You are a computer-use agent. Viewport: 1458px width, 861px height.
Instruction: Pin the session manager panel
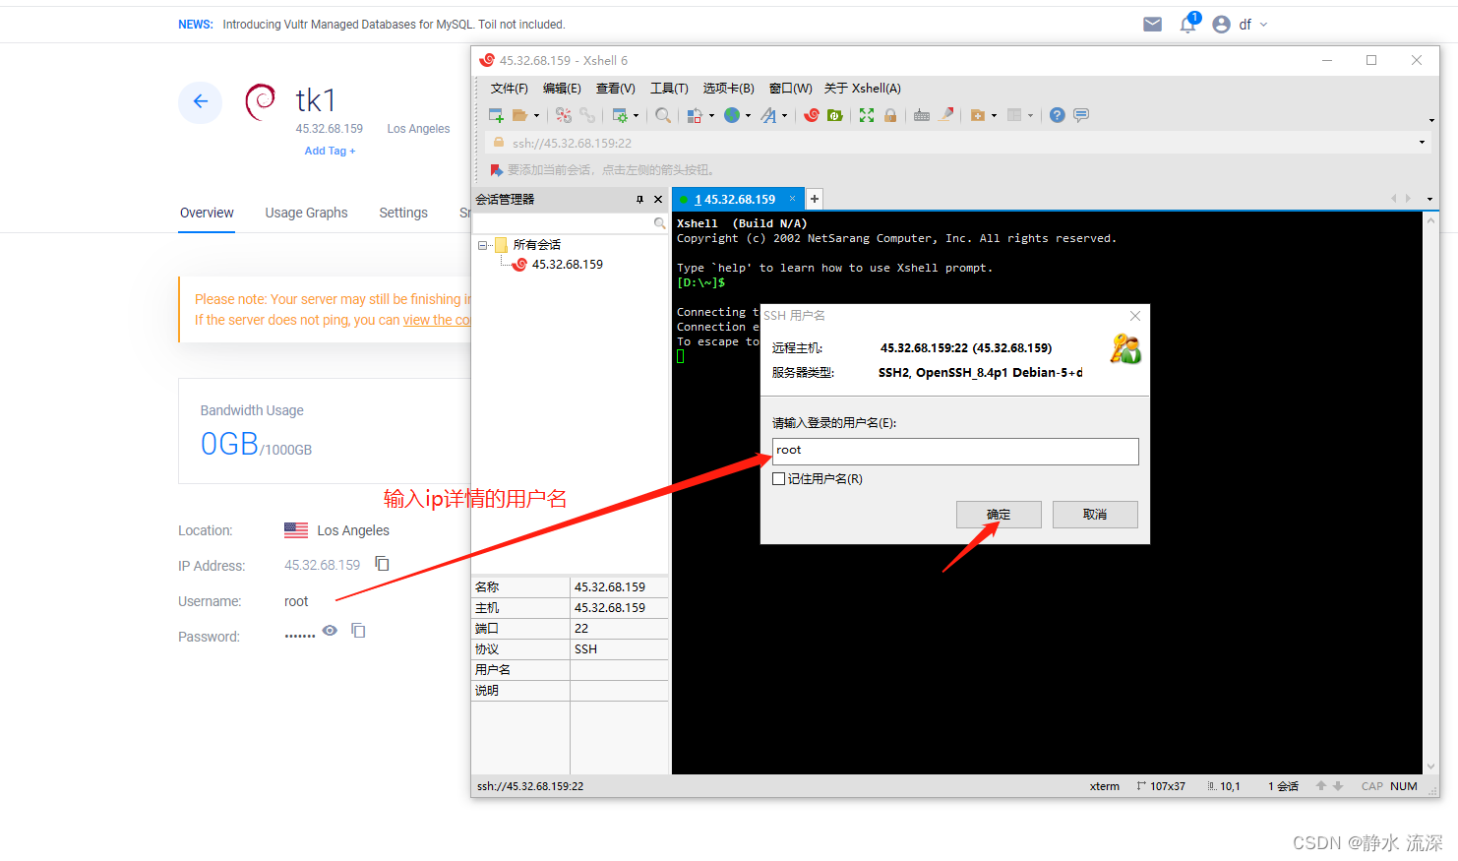click(639, 200)
